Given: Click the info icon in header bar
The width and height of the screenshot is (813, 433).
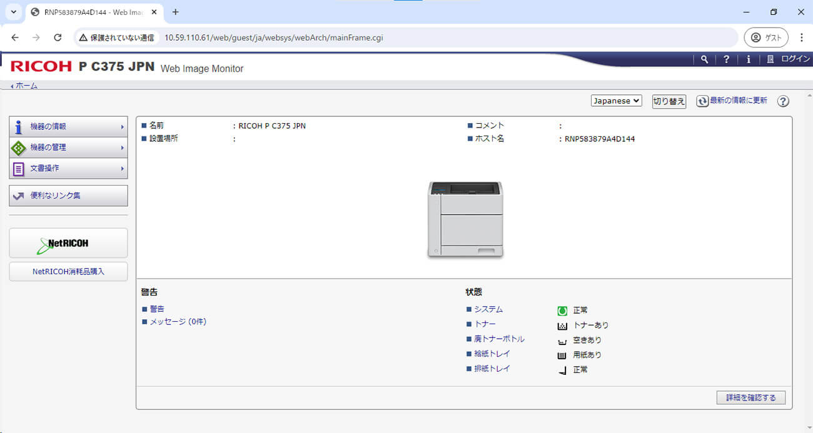Looking at the screenshot, I should coord(748,59).
